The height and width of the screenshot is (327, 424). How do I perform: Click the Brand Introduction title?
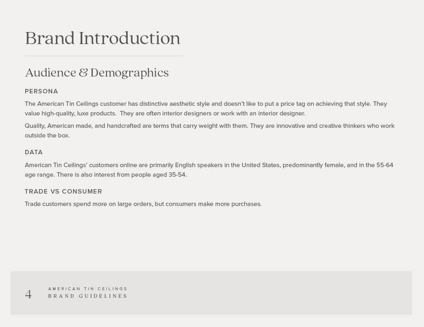pos(103,38)
